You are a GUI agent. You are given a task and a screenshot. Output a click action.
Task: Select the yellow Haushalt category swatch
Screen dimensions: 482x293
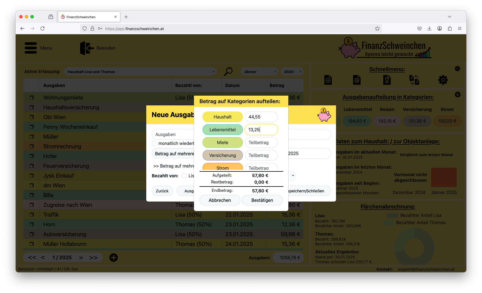tap(222, 117)
